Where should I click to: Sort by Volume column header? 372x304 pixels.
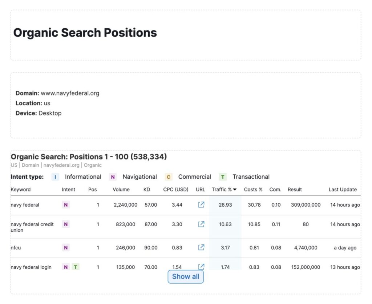[x=121, y=190]
